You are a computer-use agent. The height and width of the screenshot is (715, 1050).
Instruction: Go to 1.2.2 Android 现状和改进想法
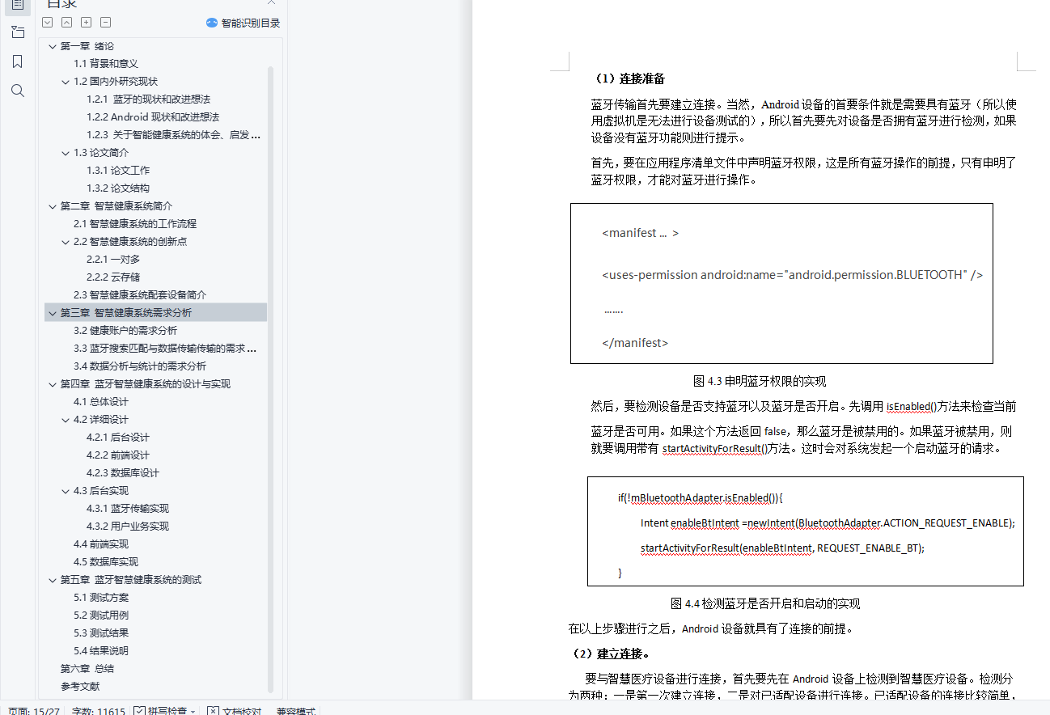point(153,117)
